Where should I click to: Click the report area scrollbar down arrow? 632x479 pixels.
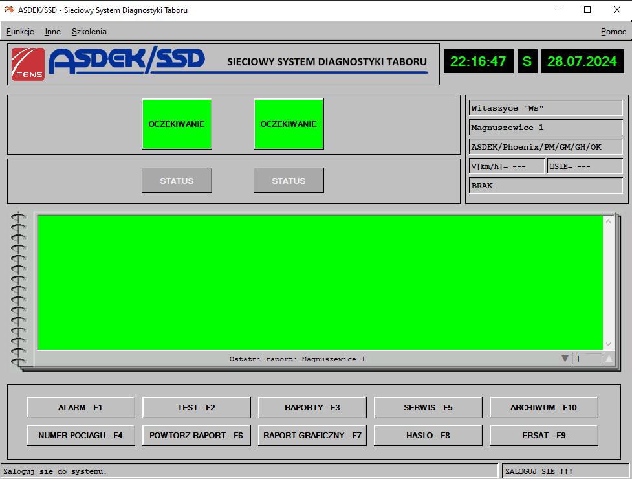(x=608, y=344)
